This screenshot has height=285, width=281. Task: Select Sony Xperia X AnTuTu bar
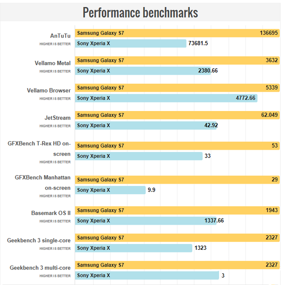[131, 43]
